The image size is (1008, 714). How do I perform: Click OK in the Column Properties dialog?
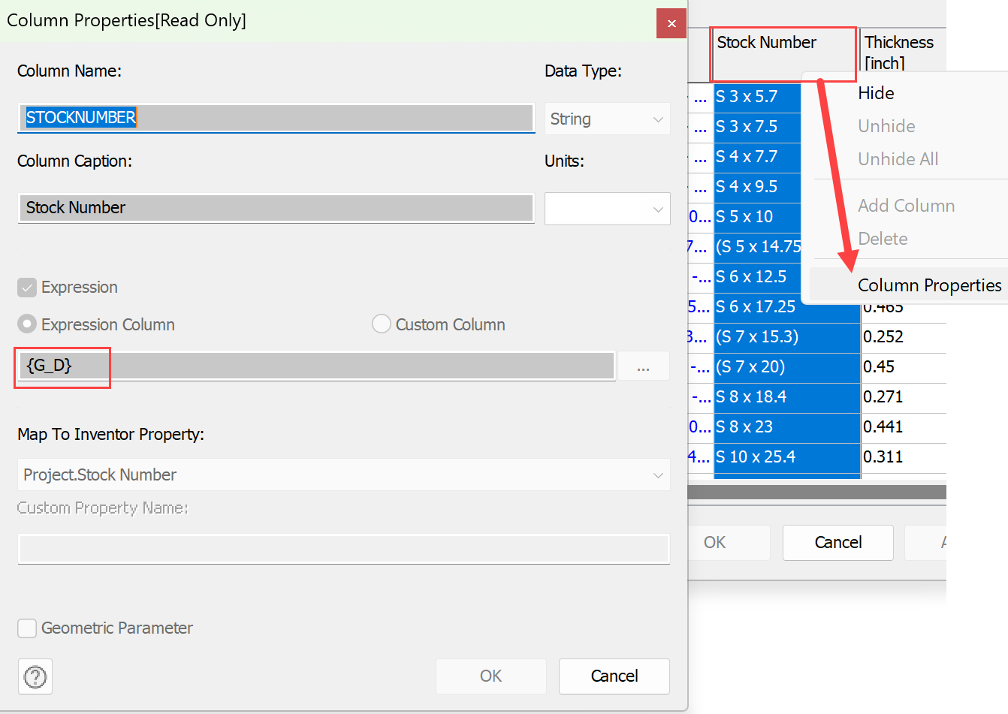490,676
